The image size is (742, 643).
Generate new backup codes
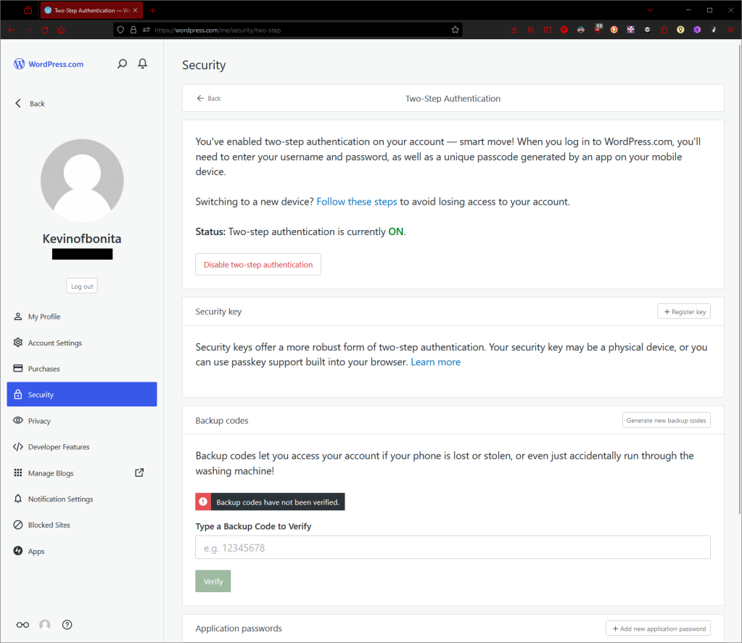click(x=666, y=420)
